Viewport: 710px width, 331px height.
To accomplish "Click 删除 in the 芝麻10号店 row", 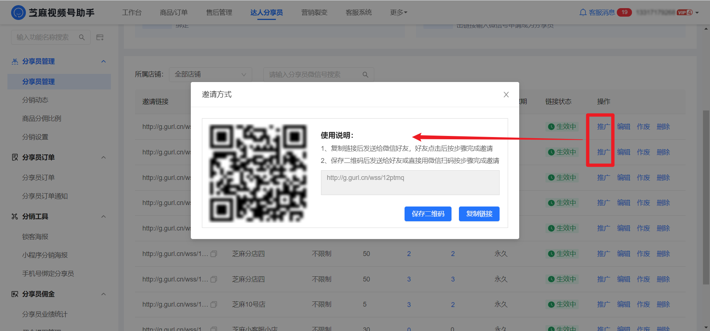I will (x=663, y=304).
